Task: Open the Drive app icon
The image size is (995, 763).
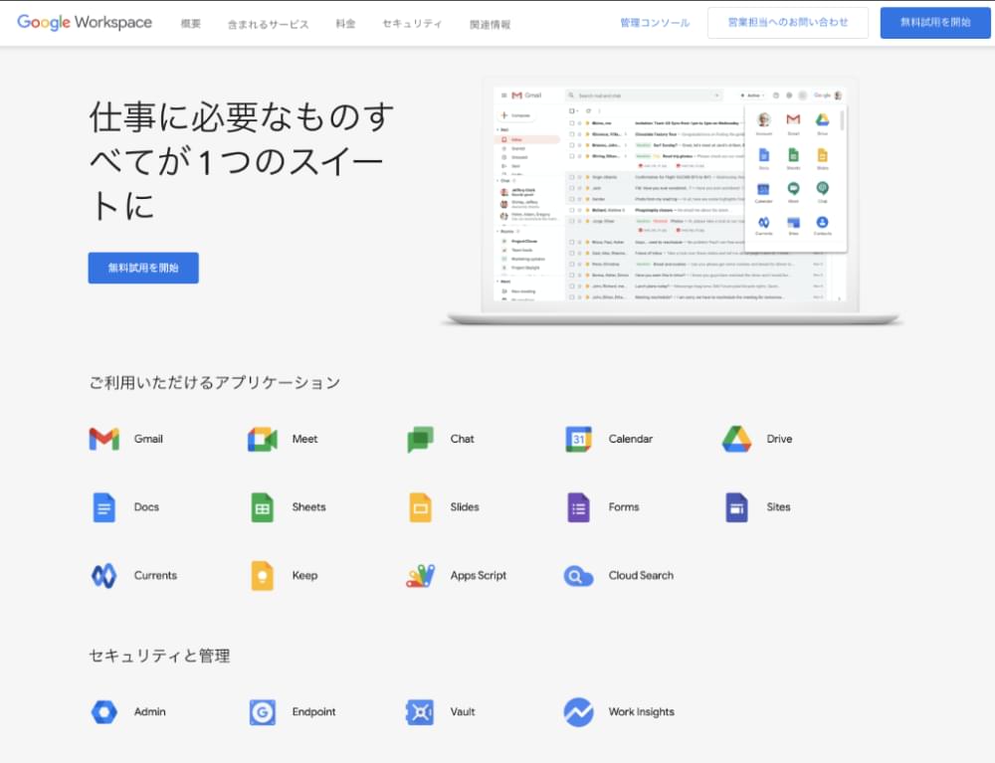Action: click(736, 439)
